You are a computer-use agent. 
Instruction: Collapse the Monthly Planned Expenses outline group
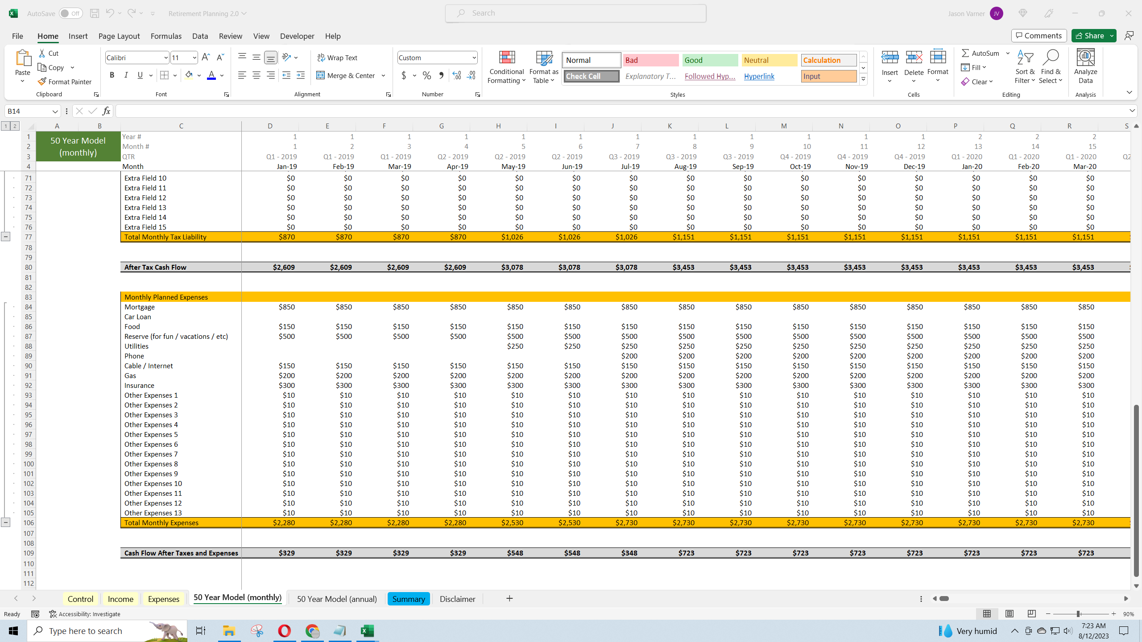pos(6,521)
